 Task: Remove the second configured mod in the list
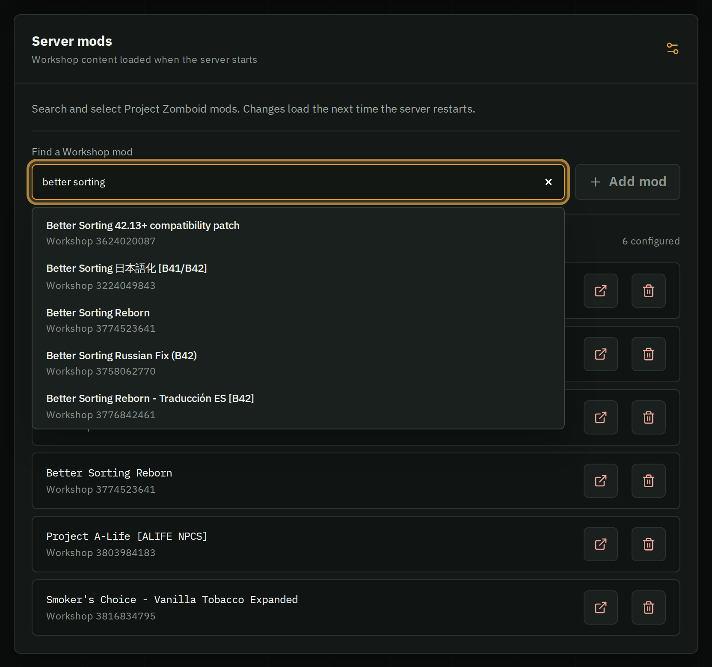click(649, 354)
